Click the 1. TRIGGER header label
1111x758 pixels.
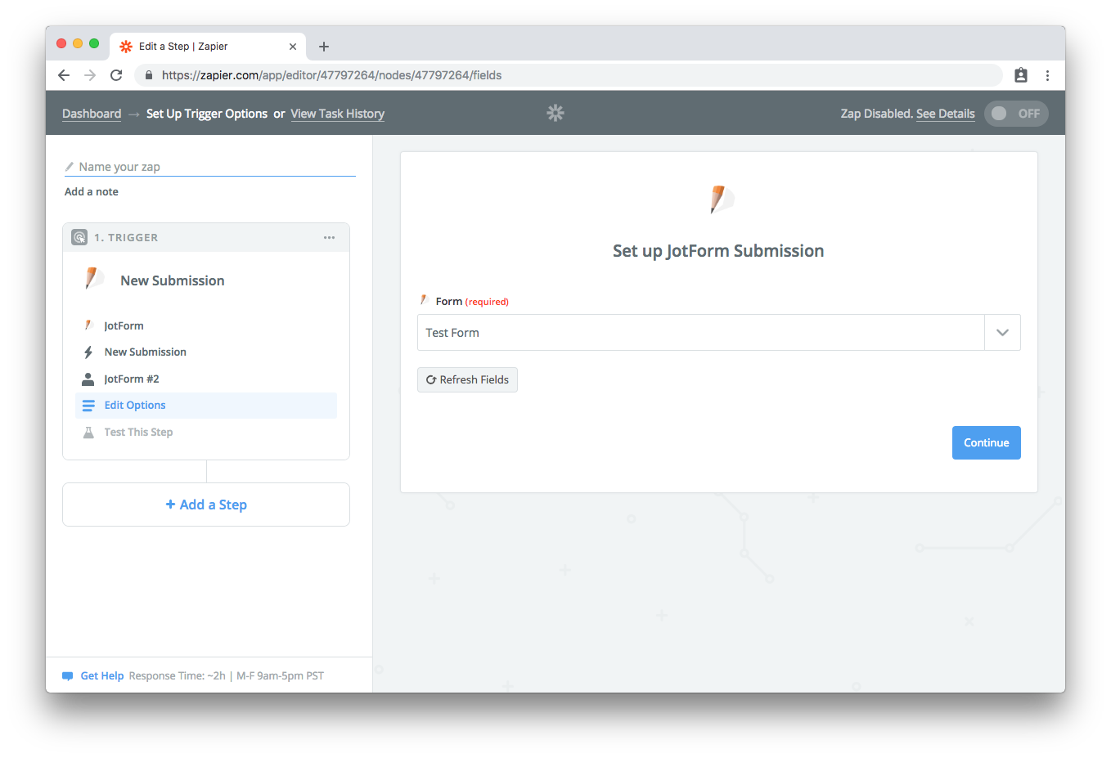point(126,237)
